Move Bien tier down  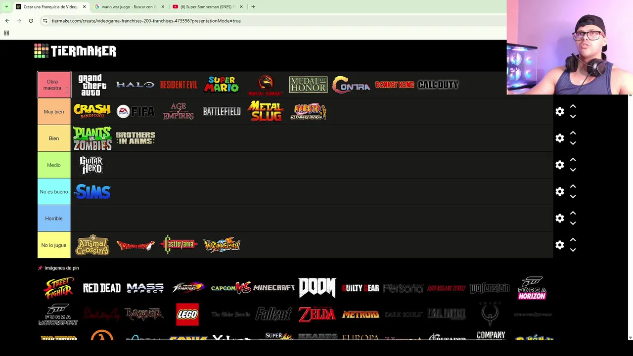tap(573, 143)
